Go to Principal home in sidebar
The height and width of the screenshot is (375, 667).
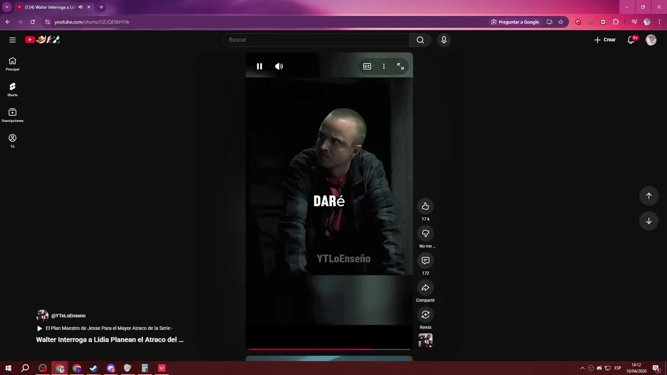[13, 64]
